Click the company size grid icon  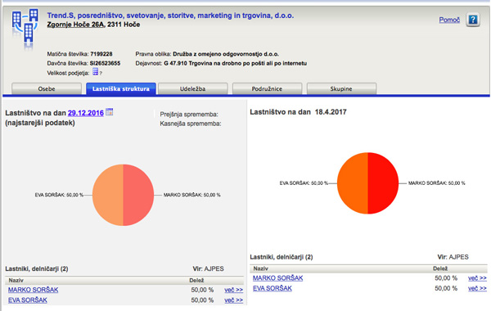(96, 72)
